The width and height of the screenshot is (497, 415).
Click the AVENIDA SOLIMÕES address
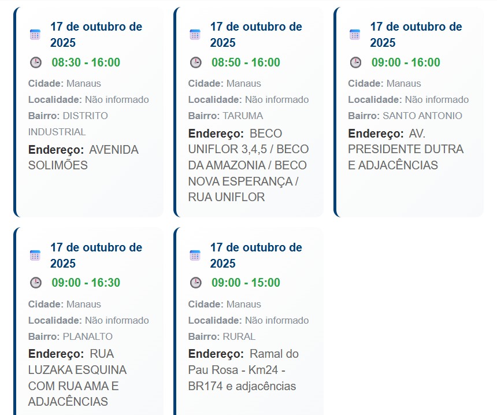pos(83,158)
